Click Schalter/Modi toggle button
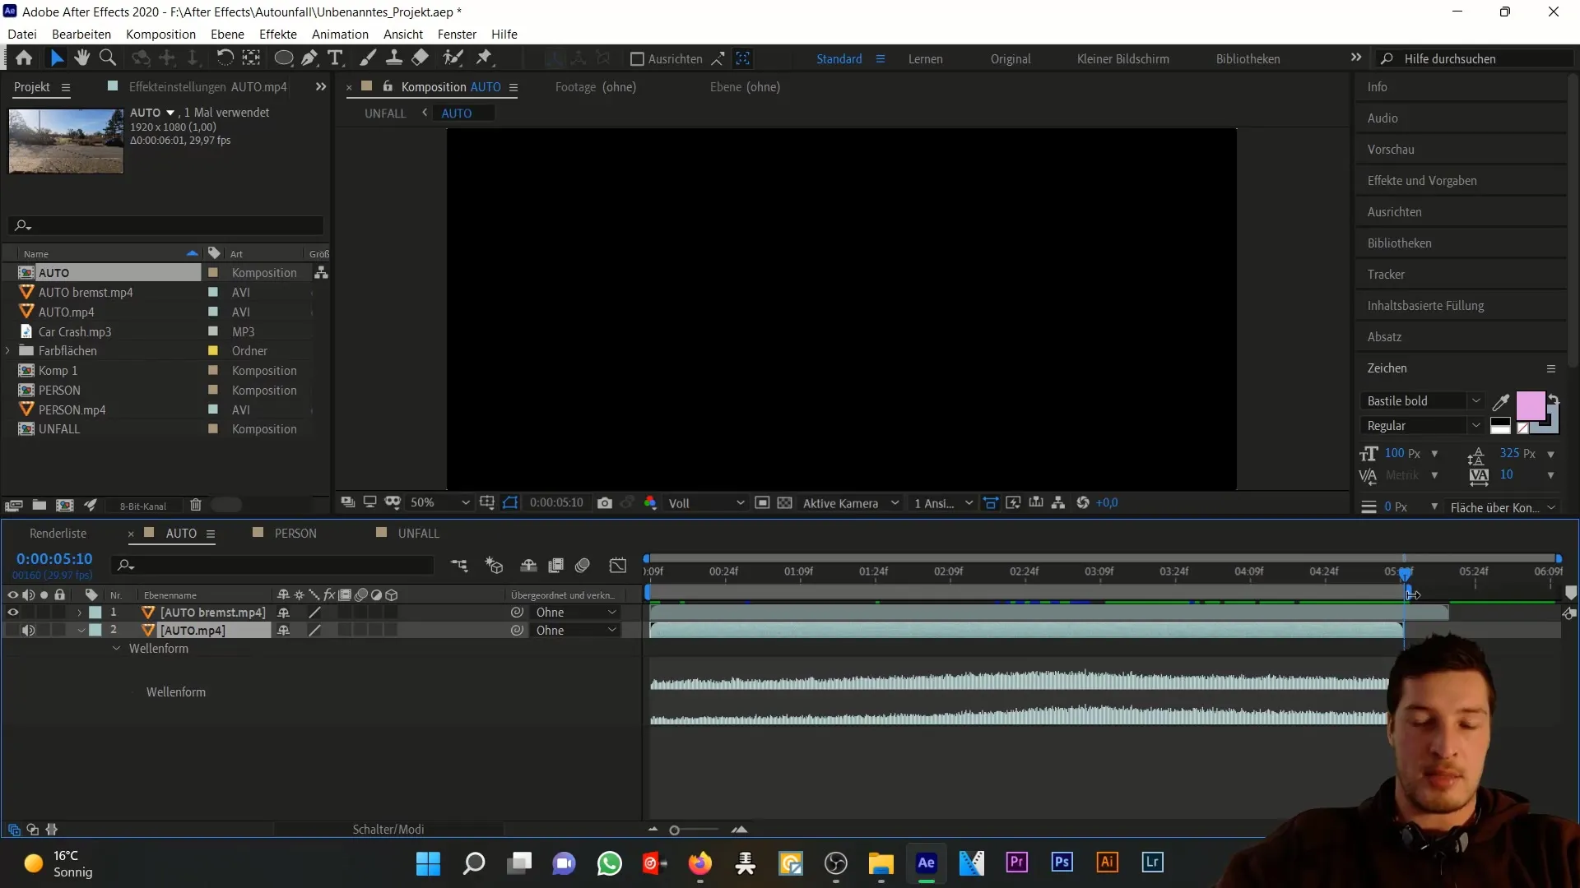1580x888 pixels. point(388,830)
